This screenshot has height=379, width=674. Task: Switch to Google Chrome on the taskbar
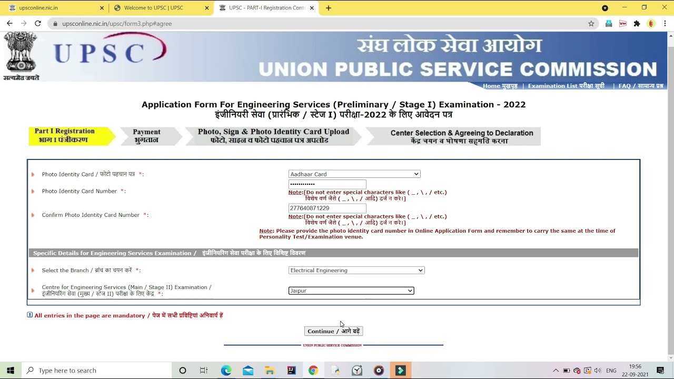pyautogui.click(x=313, y=370)
